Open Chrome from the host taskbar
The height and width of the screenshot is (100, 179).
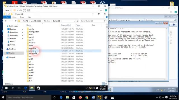pyautogui.click(x=87, y=97)
